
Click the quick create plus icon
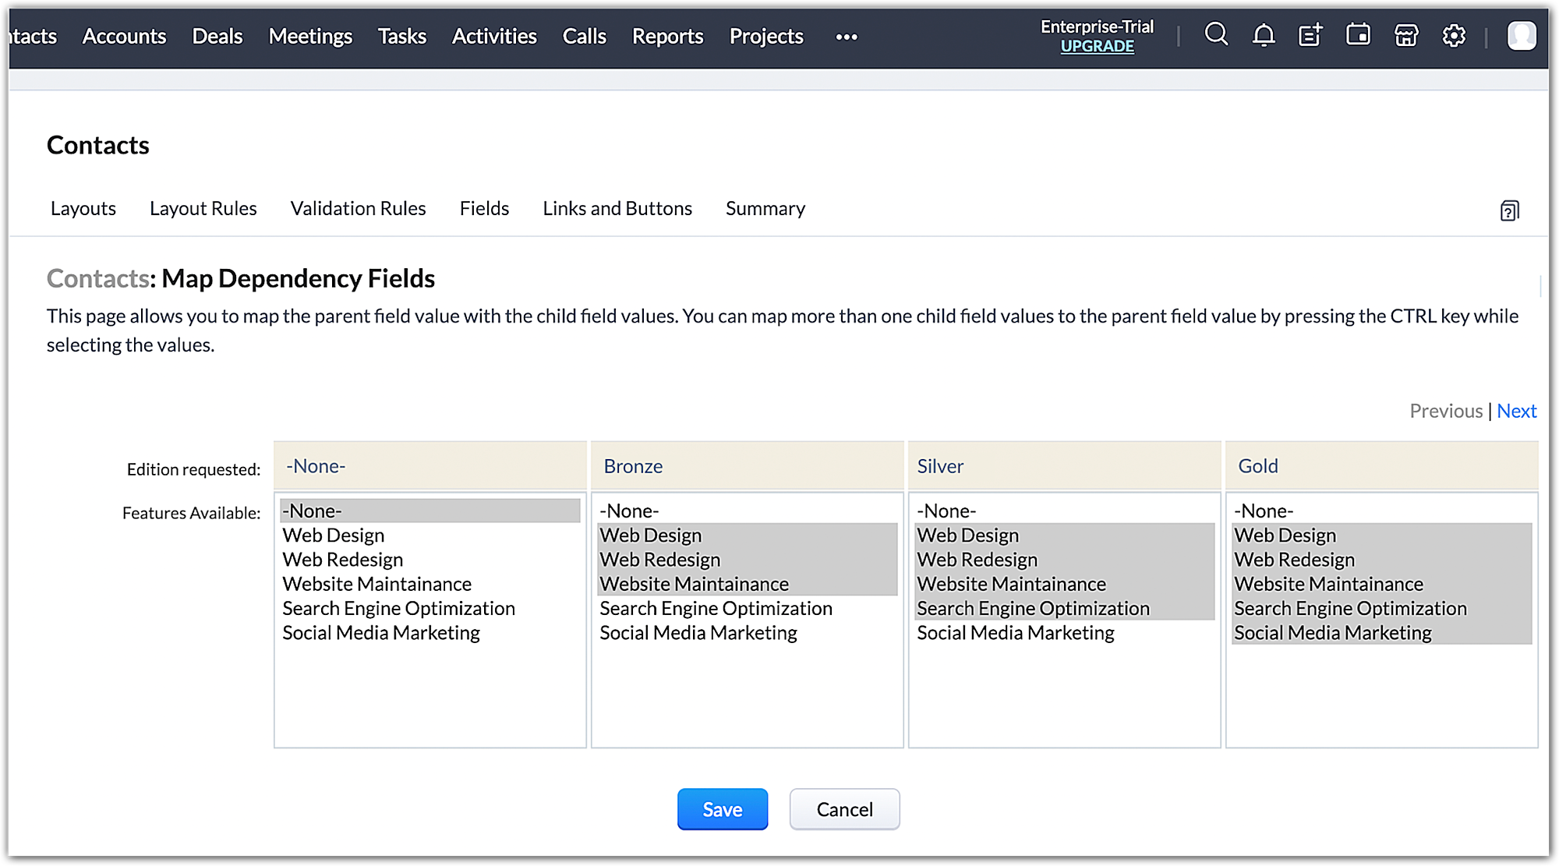[1310, 35]
